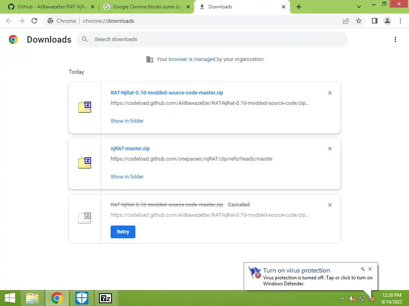Screen dimensions: 409x306
Task: Bookmark this page with the star icon
Action: point(359,21)
